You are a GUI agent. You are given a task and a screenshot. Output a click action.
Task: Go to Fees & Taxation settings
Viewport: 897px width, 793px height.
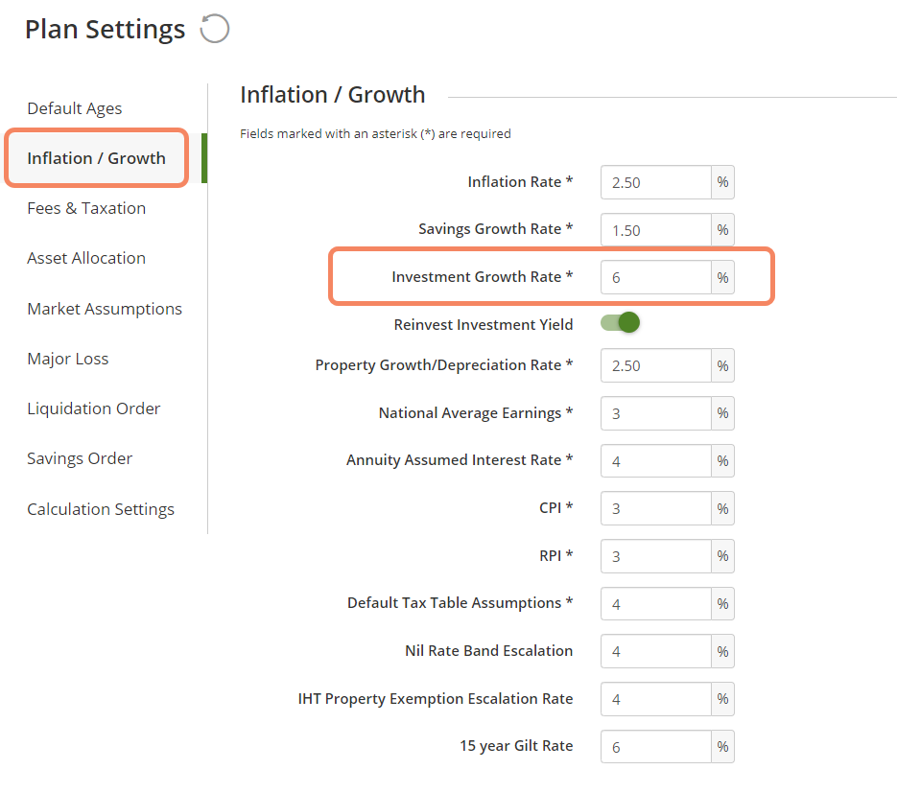86,208
